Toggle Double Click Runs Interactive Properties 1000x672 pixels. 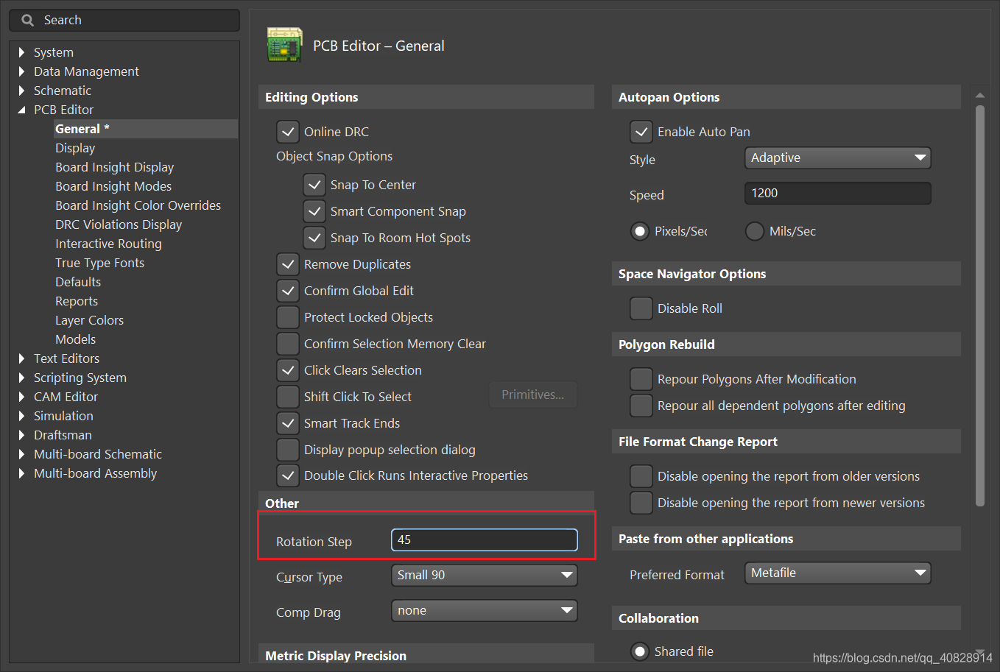click(x=288, y=475)
